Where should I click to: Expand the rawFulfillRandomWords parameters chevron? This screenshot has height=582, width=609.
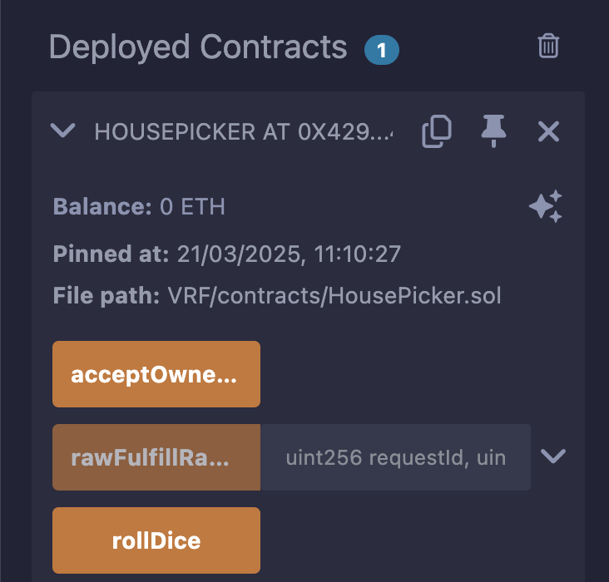[x=553, y=456]
